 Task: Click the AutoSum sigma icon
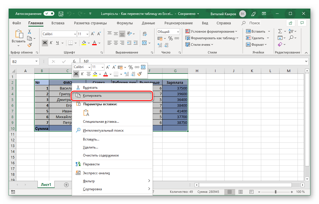(x=280, y=31)
